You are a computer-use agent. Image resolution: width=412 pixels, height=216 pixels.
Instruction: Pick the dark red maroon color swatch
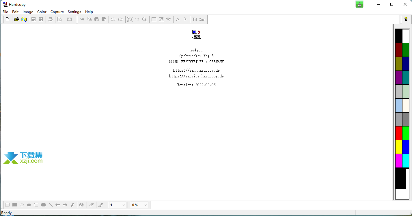pos(399,50)
